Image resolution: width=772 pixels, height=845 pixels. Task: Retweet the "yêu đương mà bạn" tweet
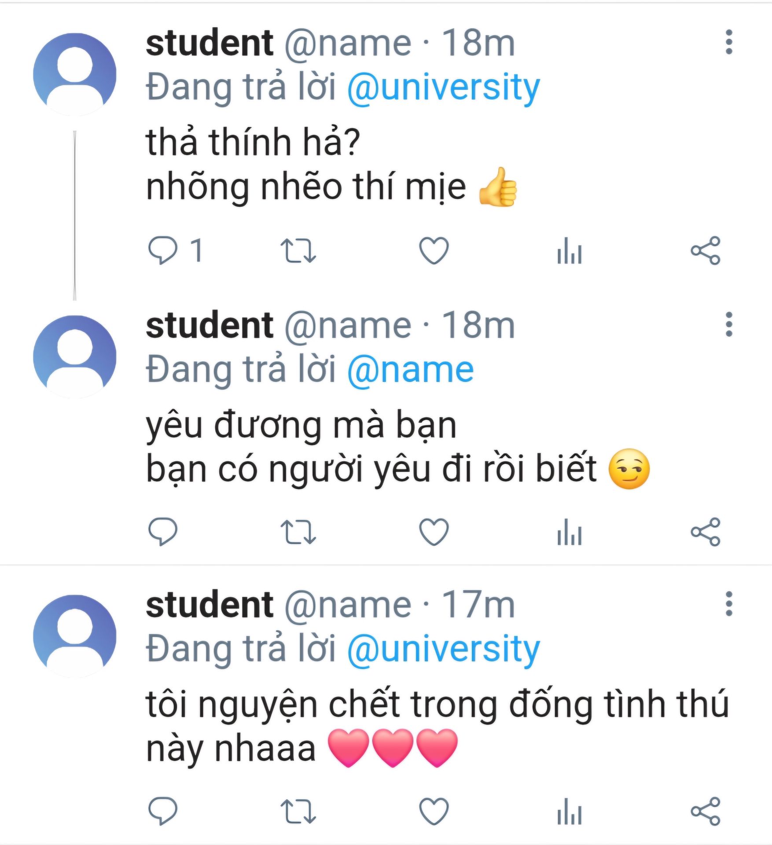click(x=298, y=532)
